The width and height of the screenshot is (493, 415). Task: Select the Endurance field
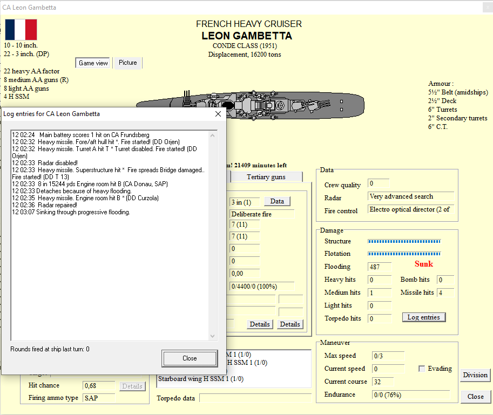(x=410, y=395)
